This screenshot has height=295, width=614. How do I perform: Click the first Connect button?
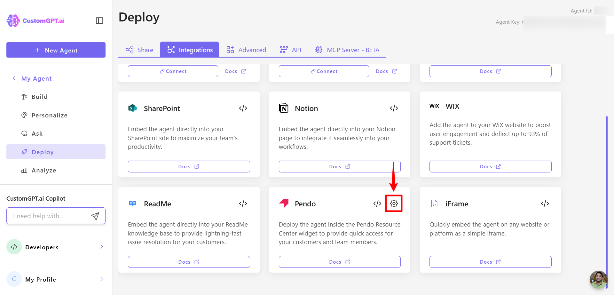pos(173,71)
